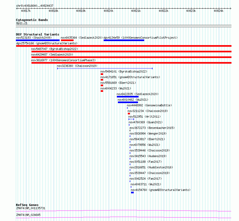The image size is (239, 221).
Task: Click the red nsv6435364 variant bar
Action: [67, 40]
